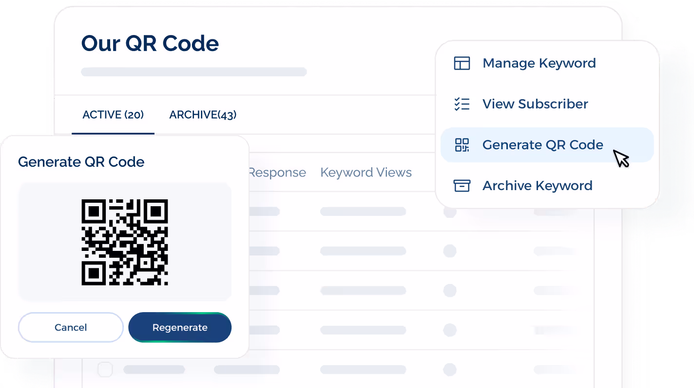Open Manage Keyword from the menu
Image resolution: width=694 pixels, height=388 pixels.
click(539, 63)
